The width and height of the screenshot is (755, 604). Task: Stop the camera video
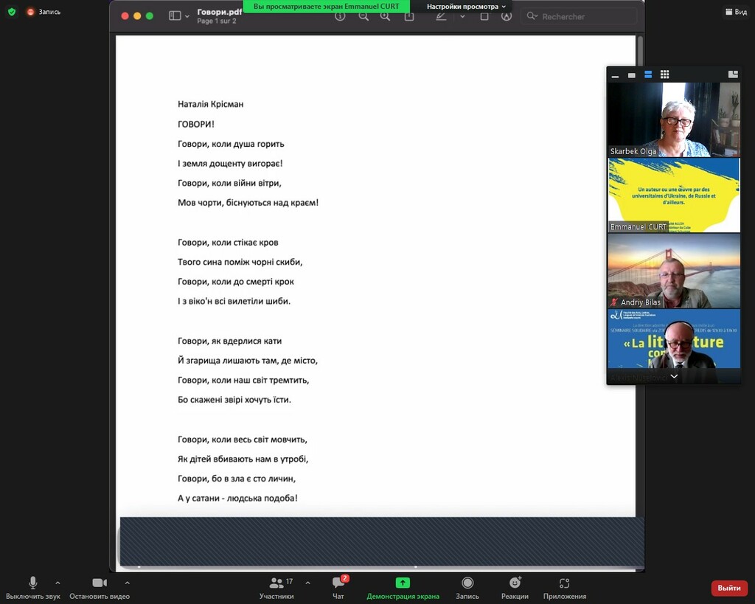click(x=100, y=587)
